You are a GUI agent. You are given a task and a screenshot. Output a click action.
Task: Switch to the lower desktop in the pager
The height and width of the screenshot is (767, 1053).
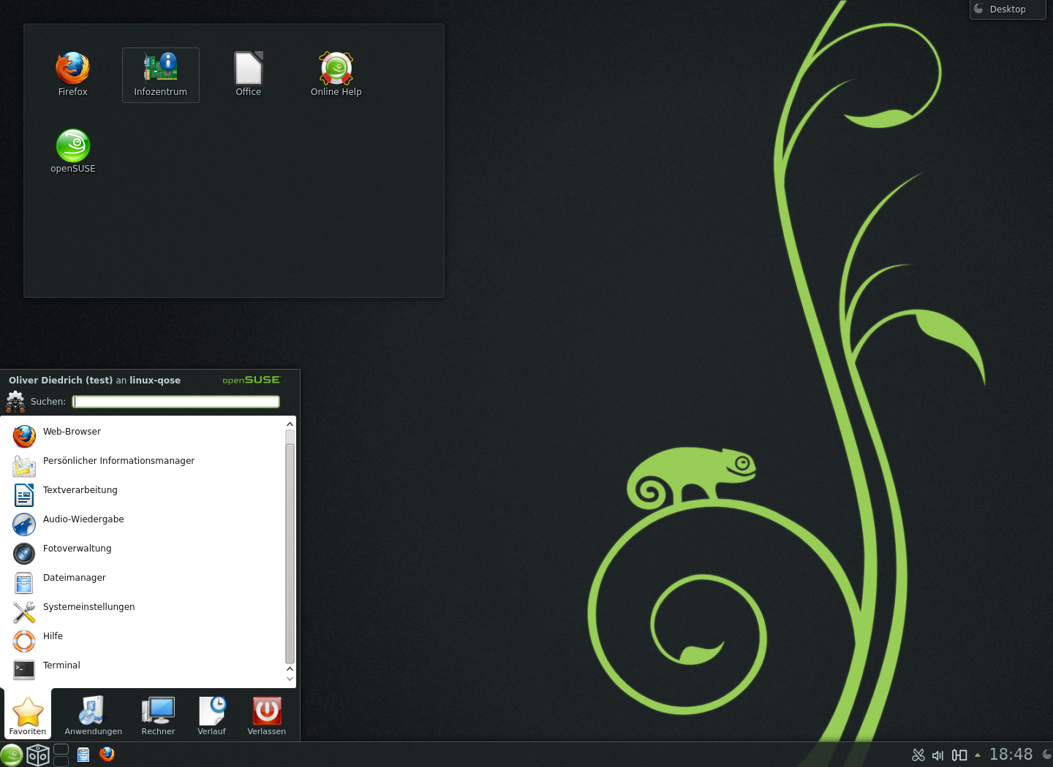tap(61, 761)
